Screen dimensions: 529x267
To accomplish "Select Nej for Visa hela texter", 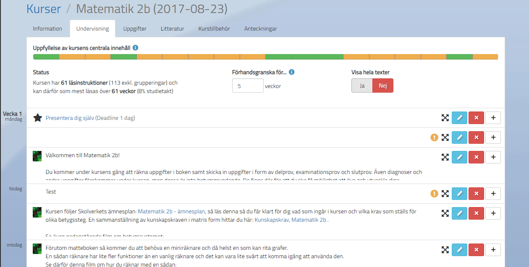I will tap(383, 86).
